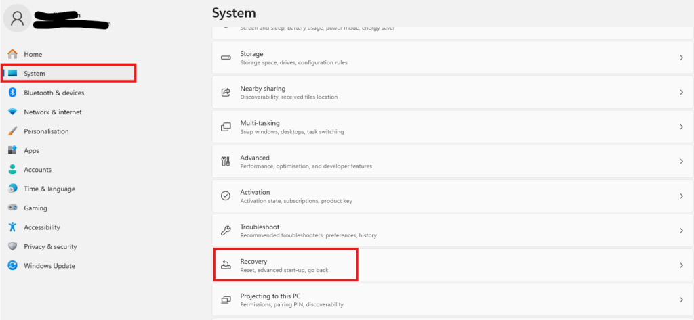Click the Accessibility figure icon
The width and height of the screenshot is (694, 320).
(x=12, y=227)
